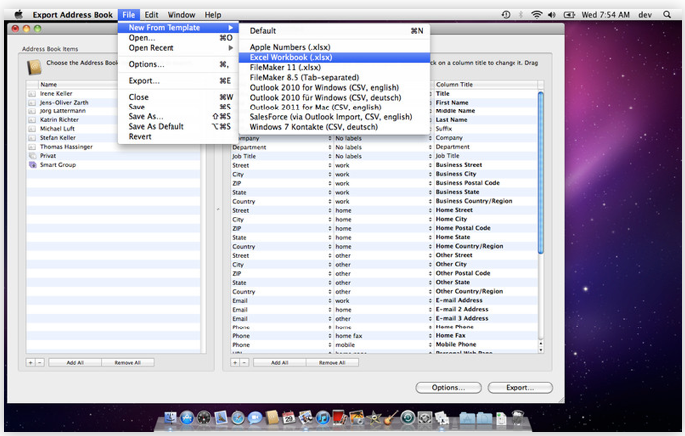This screenshot has height=436, width=685.
Task: Open Finder from the Dock
Action: point(171,418)
